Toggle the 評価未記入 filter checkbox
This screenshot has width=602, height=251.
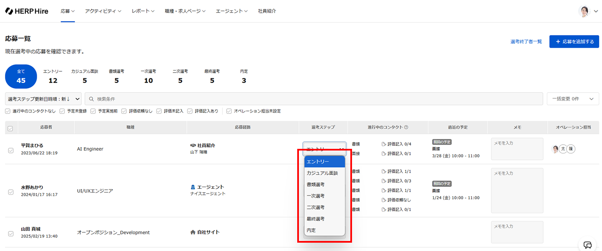[159, 111]
